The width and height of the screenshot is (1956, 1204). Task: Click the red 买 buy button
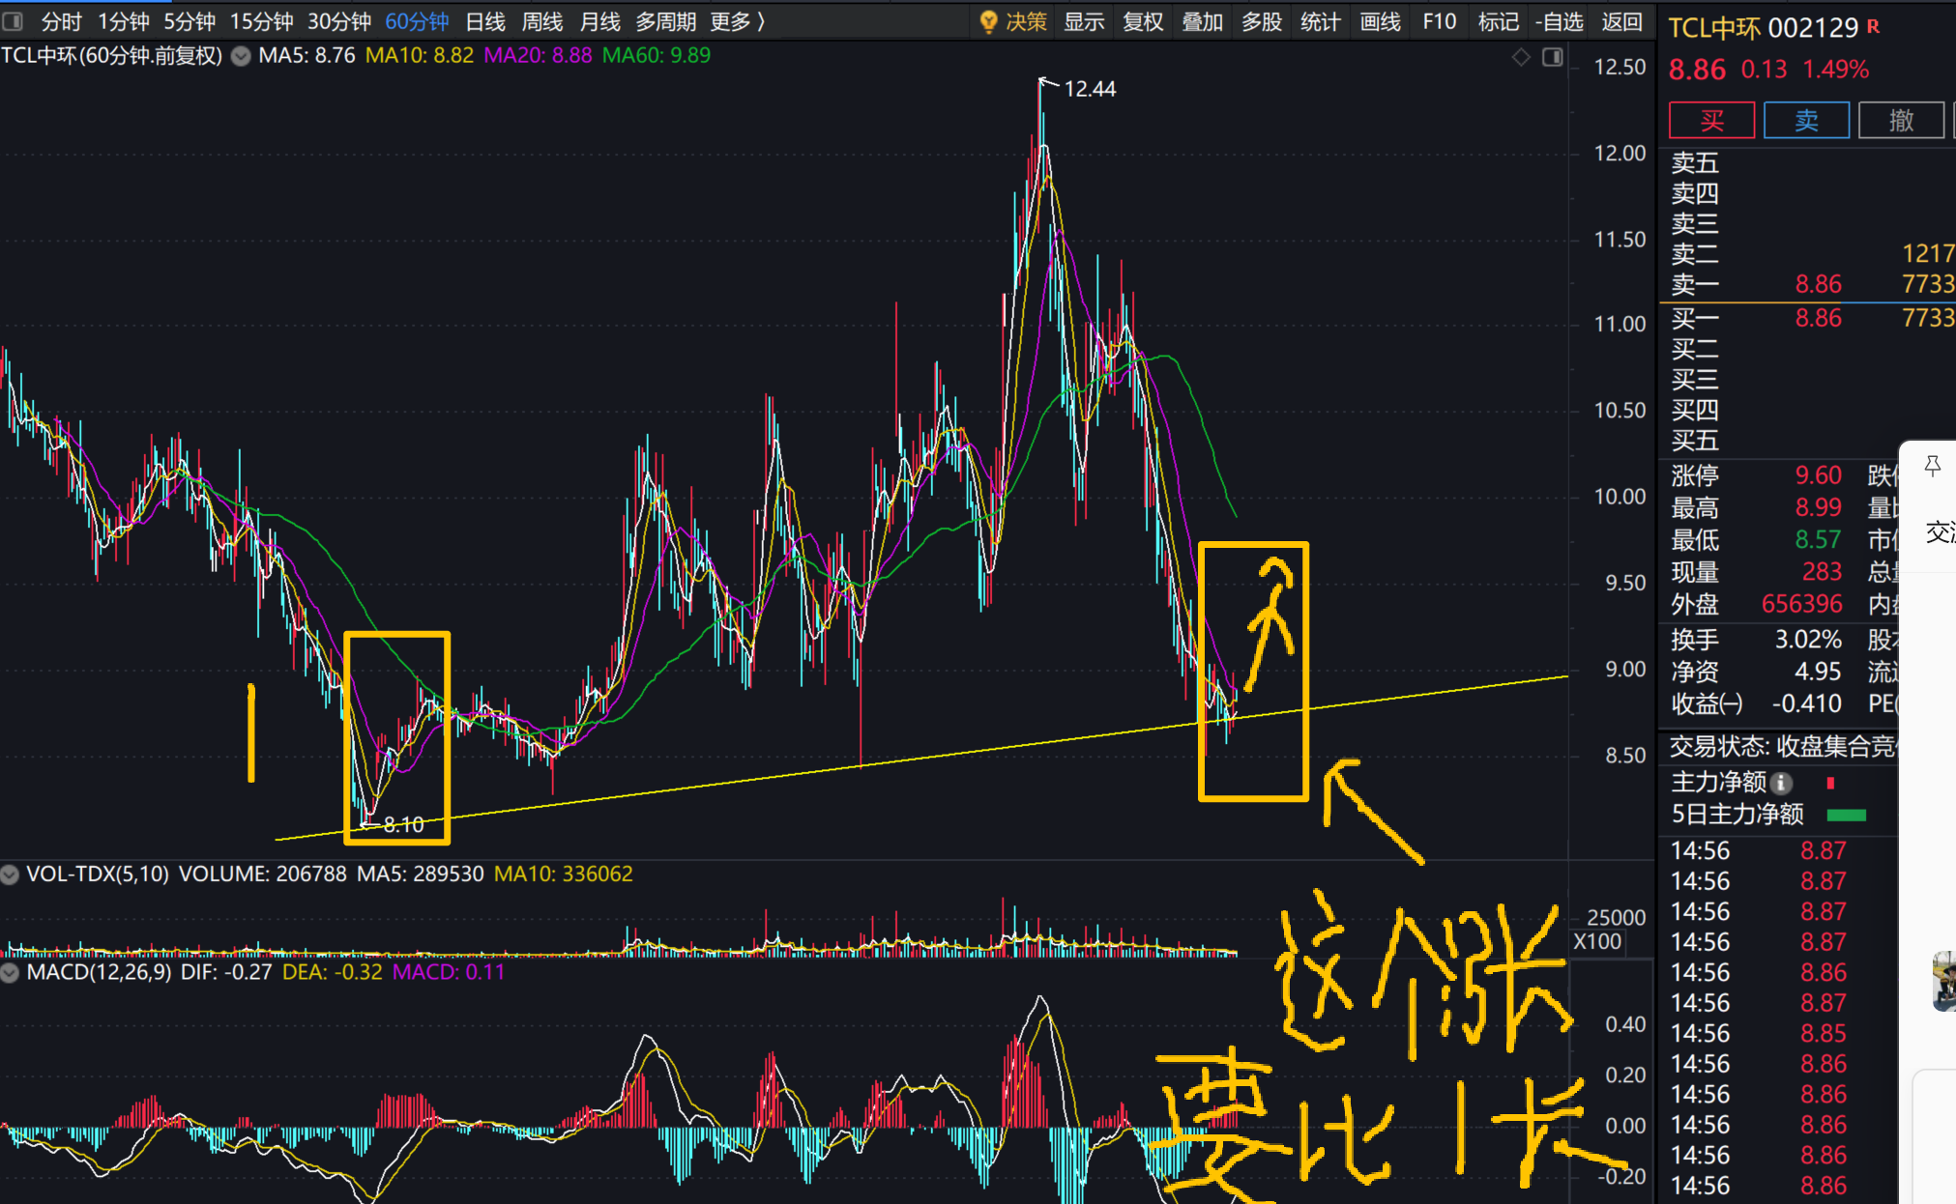[x=1712, y=120]
